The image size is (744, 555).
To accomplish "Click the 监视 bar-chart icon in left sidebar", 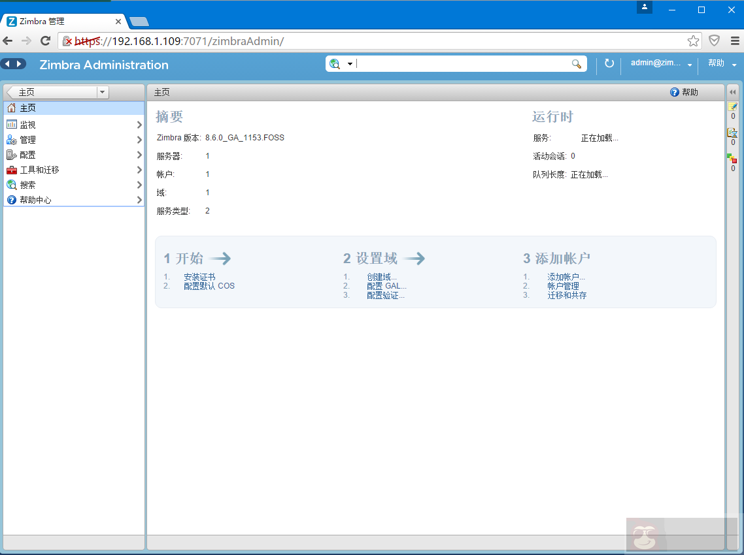I will pyautogui.click(x=12, y=123).
